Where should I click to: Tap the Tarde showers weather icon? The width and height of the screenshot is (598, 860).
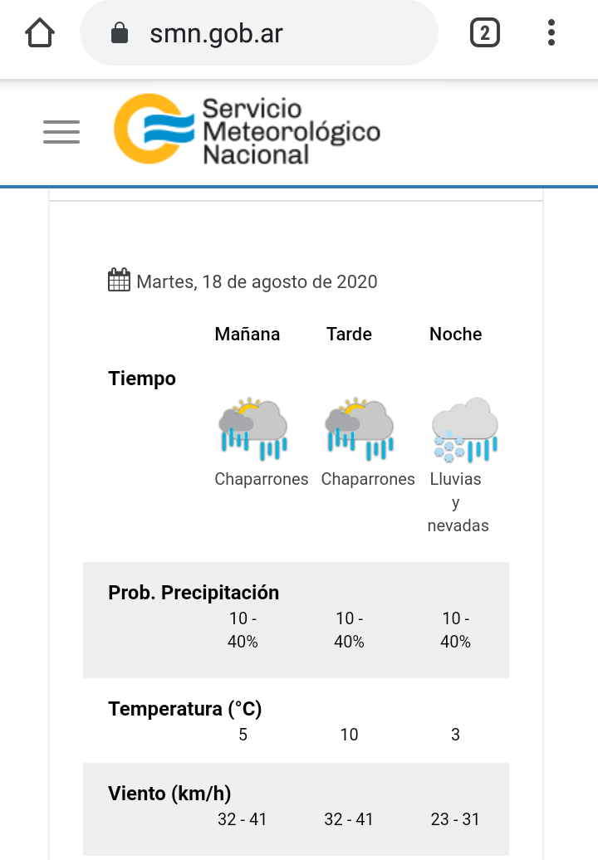(360, 429)
